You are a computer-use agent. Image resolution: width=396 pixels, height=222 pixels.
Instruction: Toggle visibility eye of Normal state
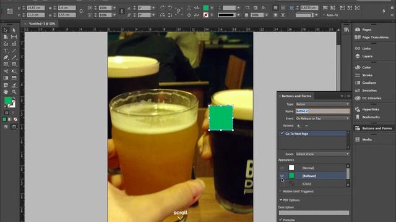click(x=282, y=168)
